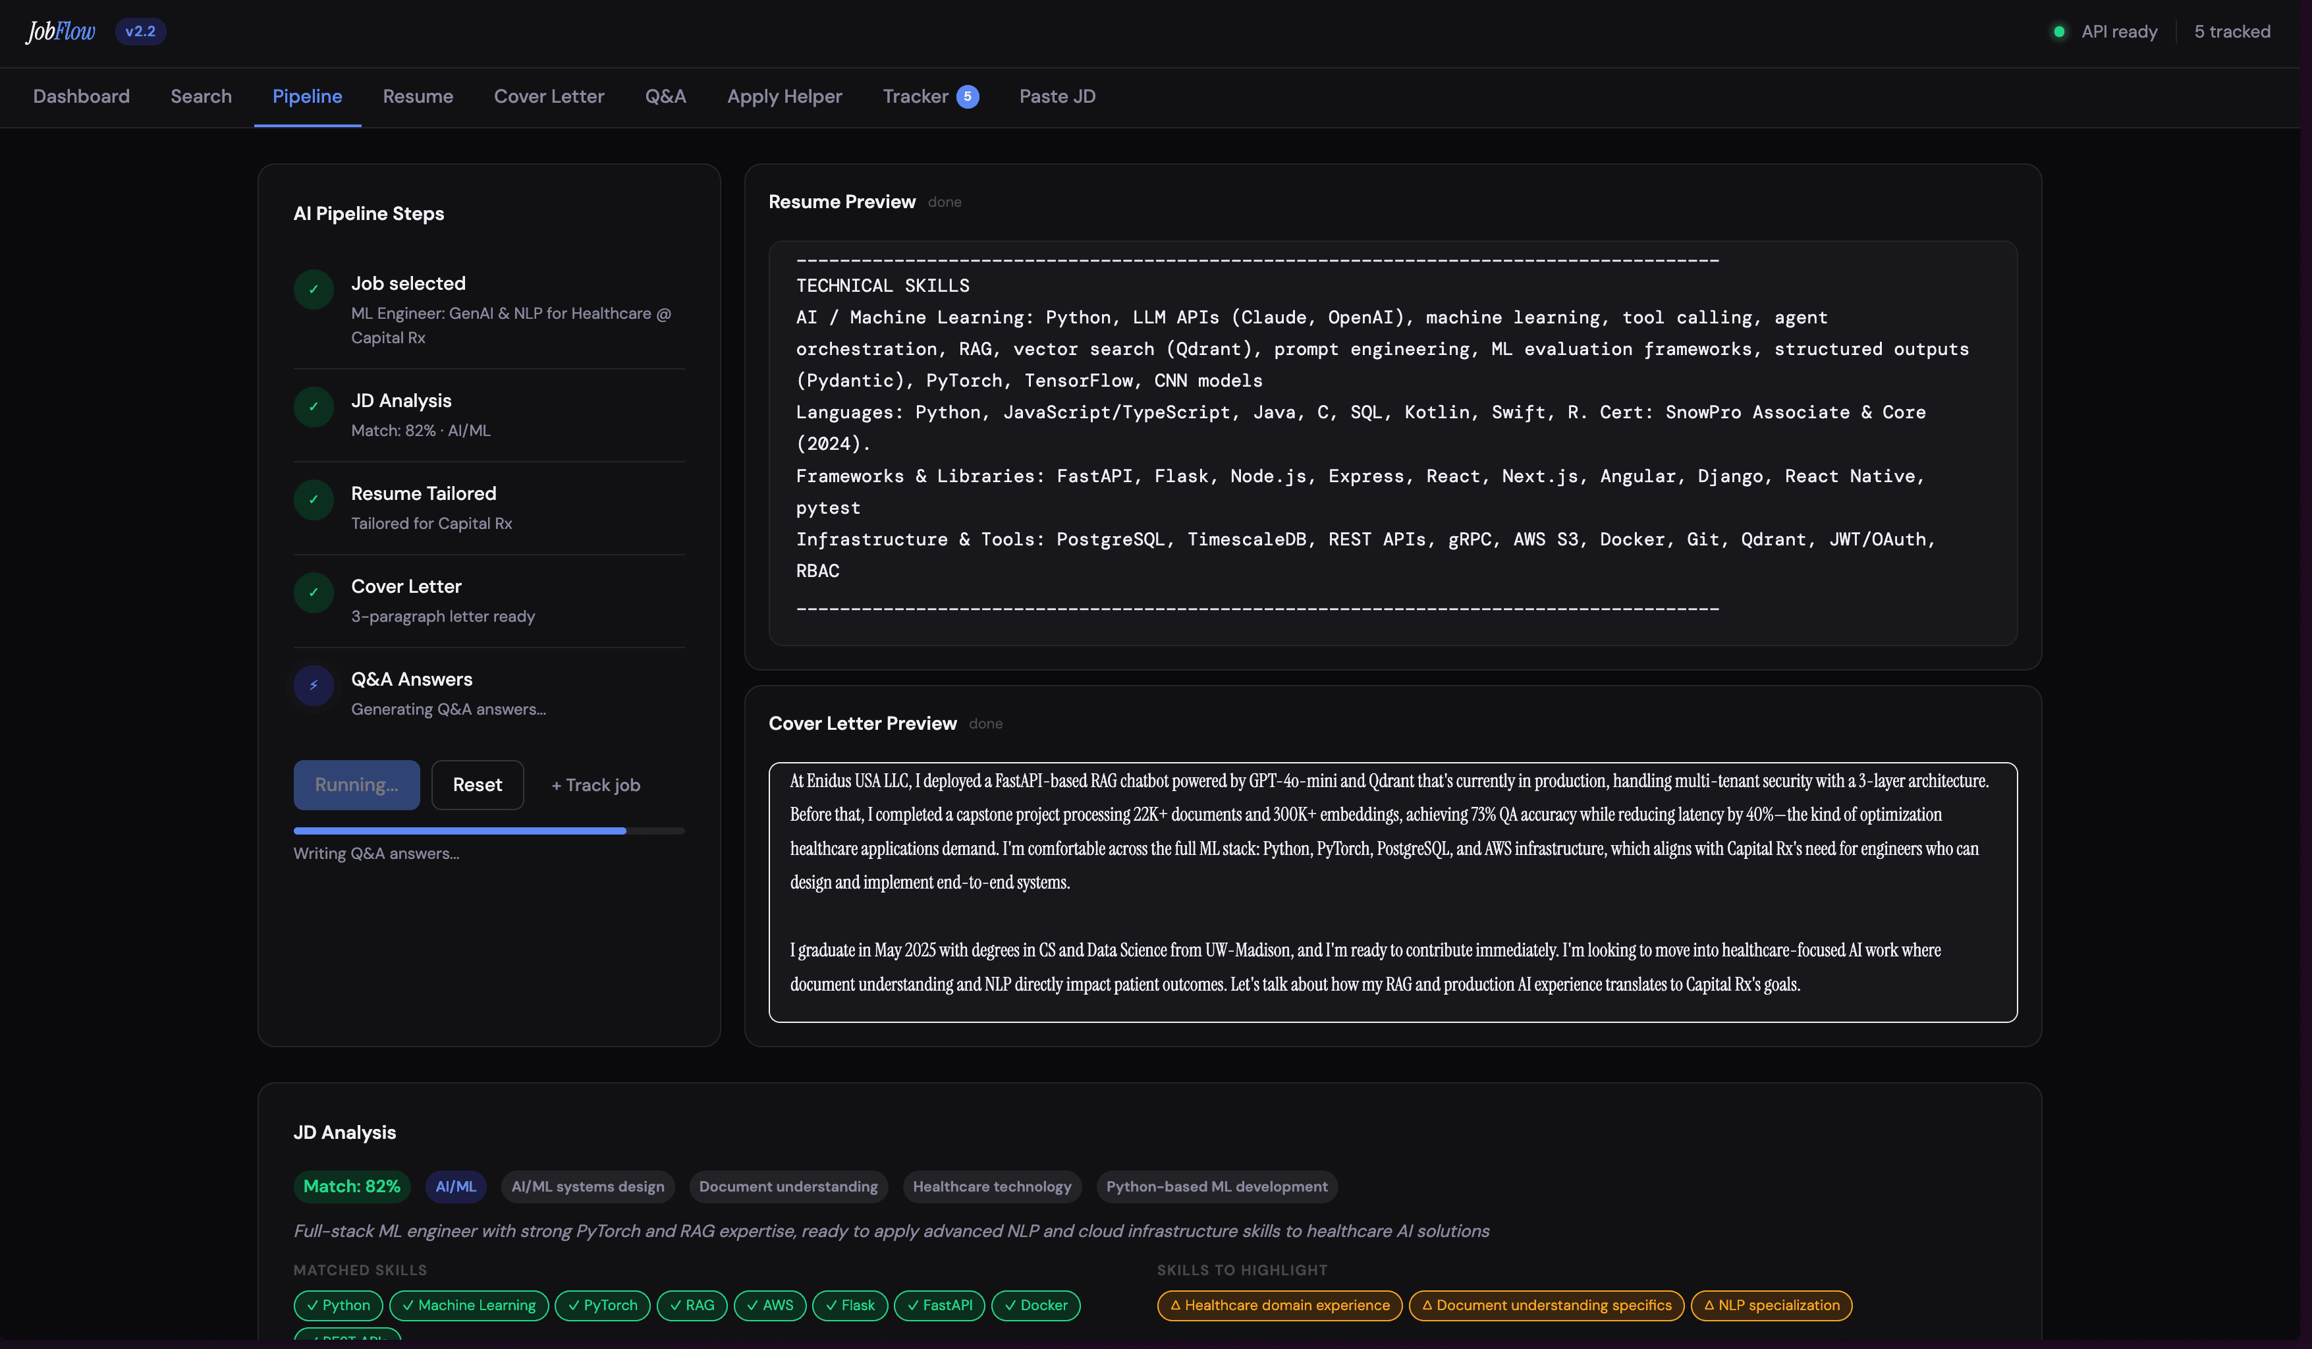Click the Cover Letter step checkmark icon
The image size is (2312, 1349).
314,592
